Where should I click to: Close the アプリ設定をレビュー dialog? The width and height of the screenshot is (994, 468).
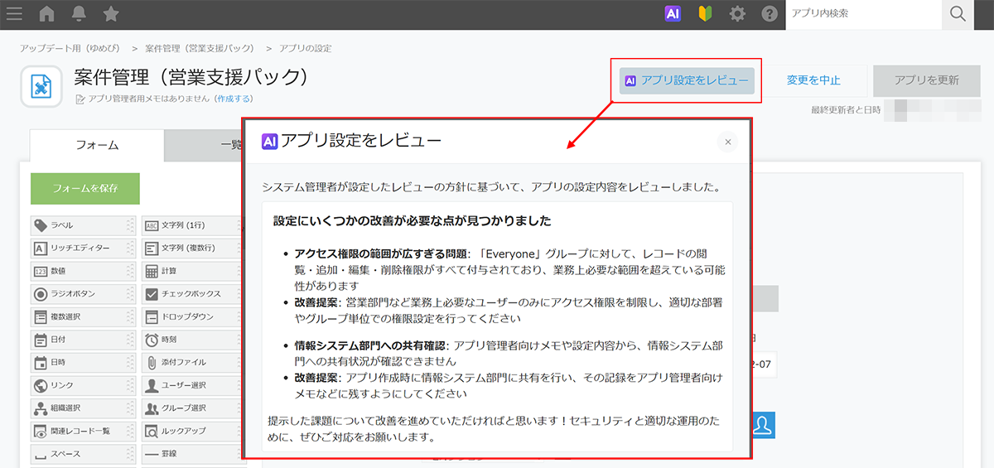click(727, 142)
